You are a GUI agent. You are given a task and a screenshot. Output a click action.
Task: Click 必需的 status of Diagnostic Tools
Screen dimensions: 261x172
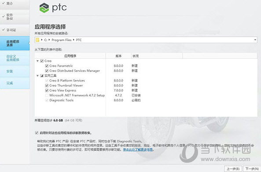point(136,100)
